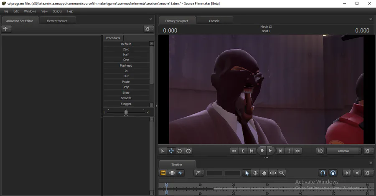Click preset list scroll-down arrow
The width and height of the screenshot is (376, 196).
pos(152,105)
